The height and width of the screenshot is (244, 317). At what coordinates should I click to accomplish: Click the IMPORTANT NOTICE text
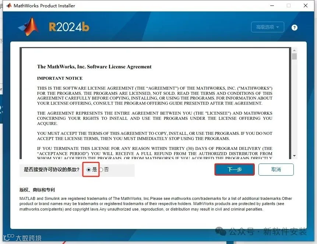[x=60, y=78]
